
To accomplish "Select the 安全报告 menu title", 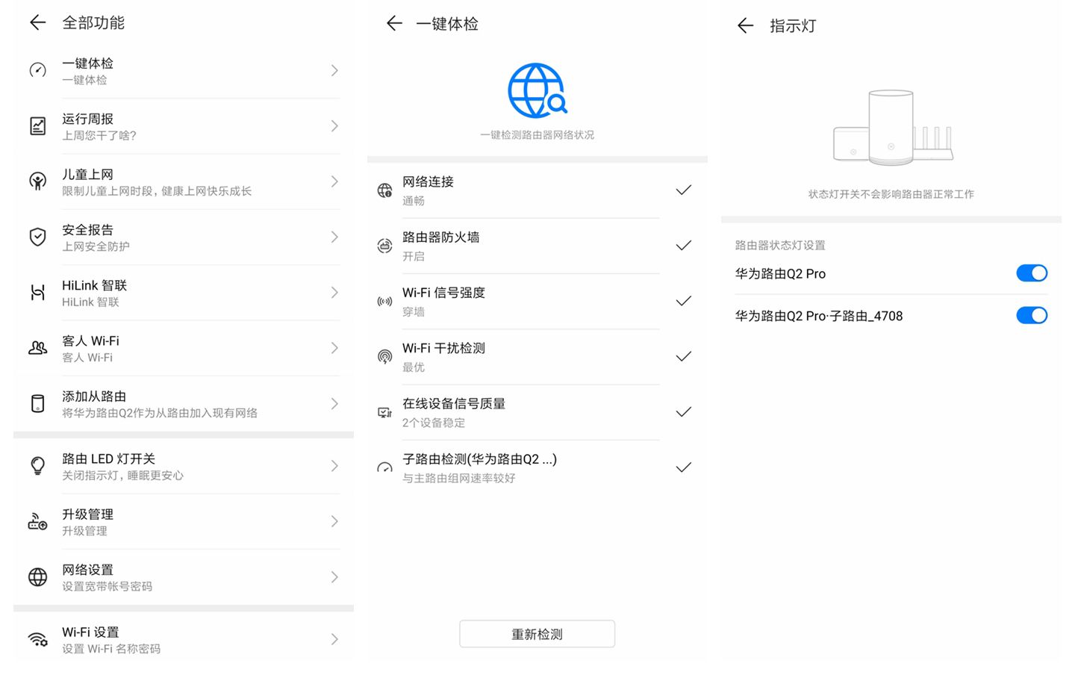I will [87, 230].
